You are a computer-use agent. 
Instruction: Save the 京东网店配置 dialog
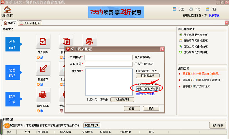click(x=132, y=109)
